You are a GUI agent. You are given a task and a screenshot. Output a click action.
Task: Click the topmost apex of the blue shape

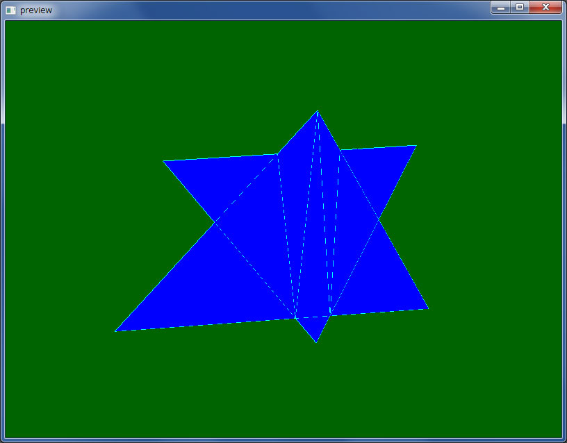tap(318, 112)
